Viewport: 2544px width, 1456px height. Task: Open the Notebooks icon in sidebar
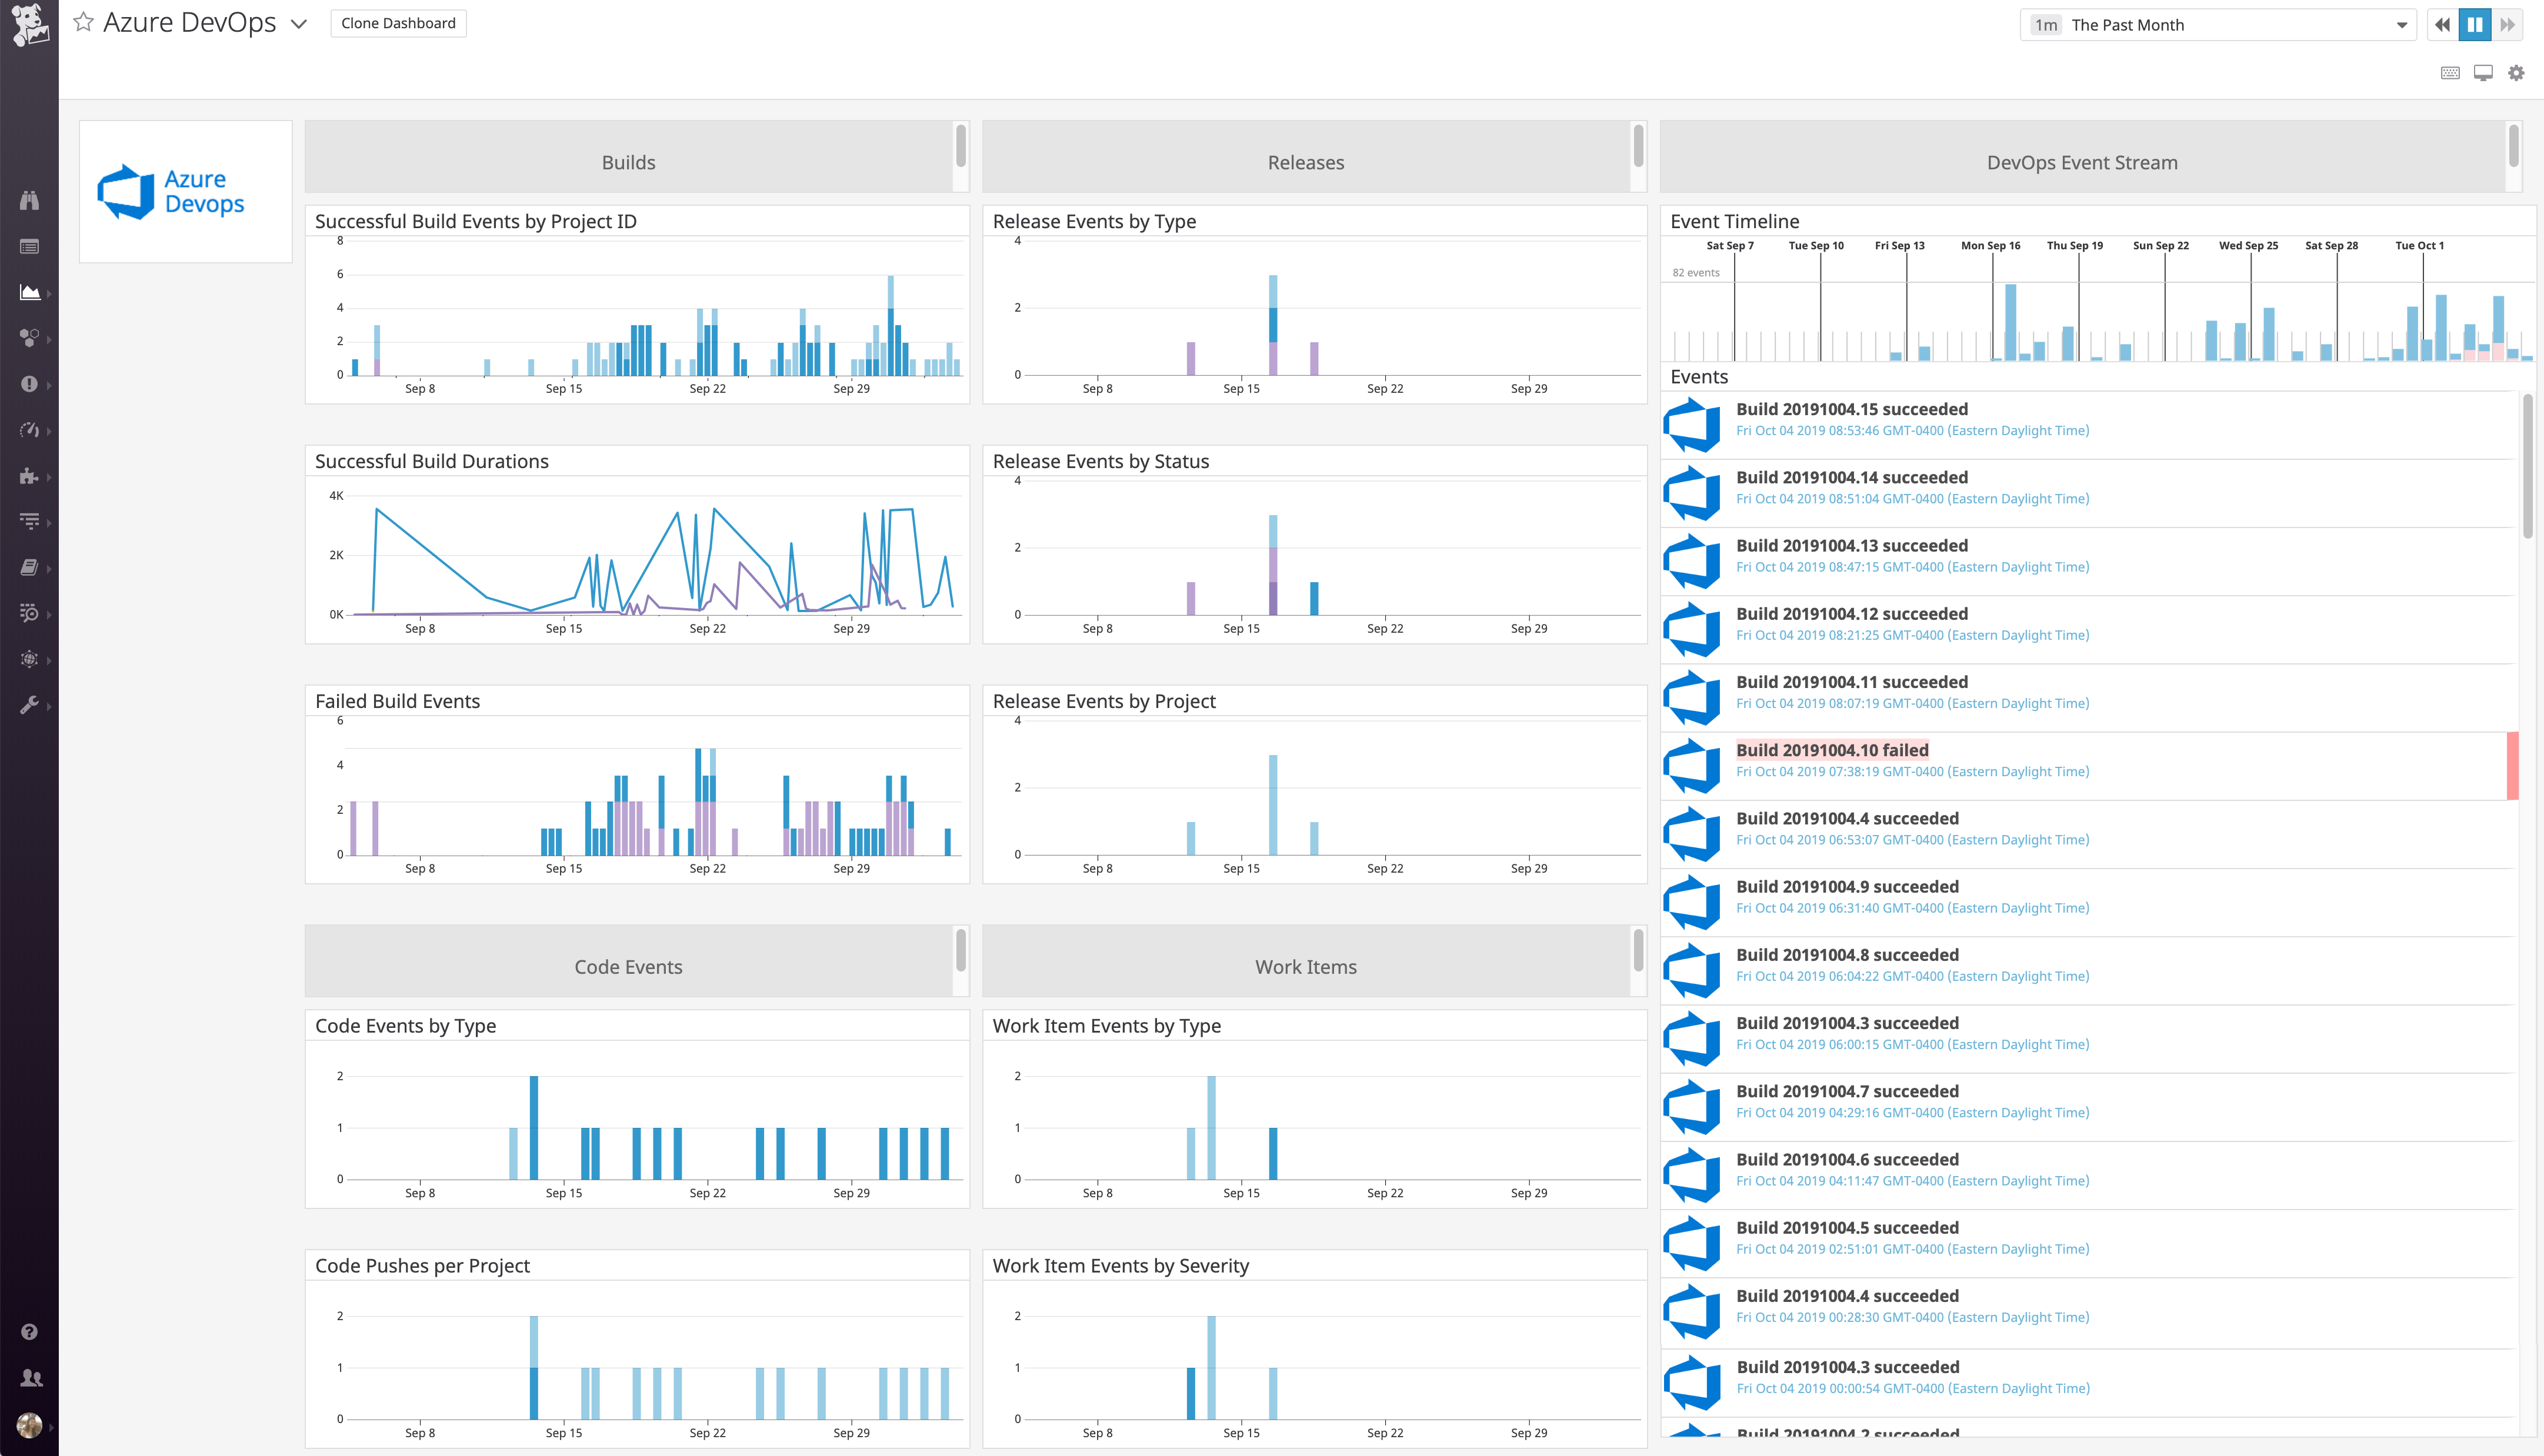point(30,567)
